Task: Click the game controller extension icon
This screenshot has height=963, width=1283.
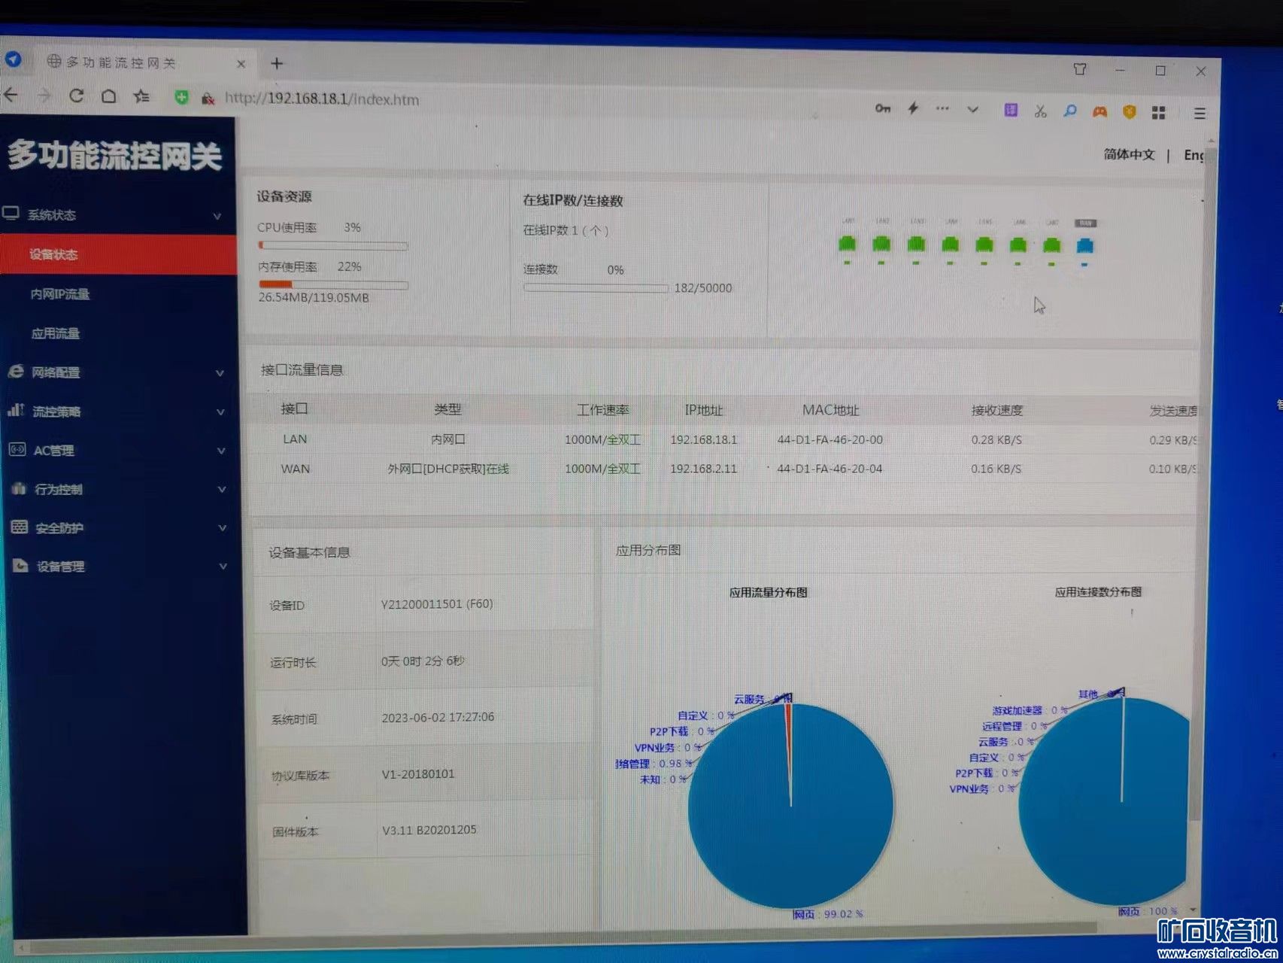Action: tap(1099, 112)
